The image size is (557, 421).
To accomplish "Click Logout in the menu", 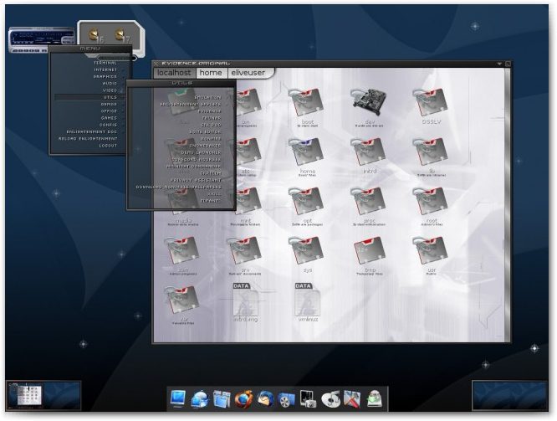I will tap(108, 145).
